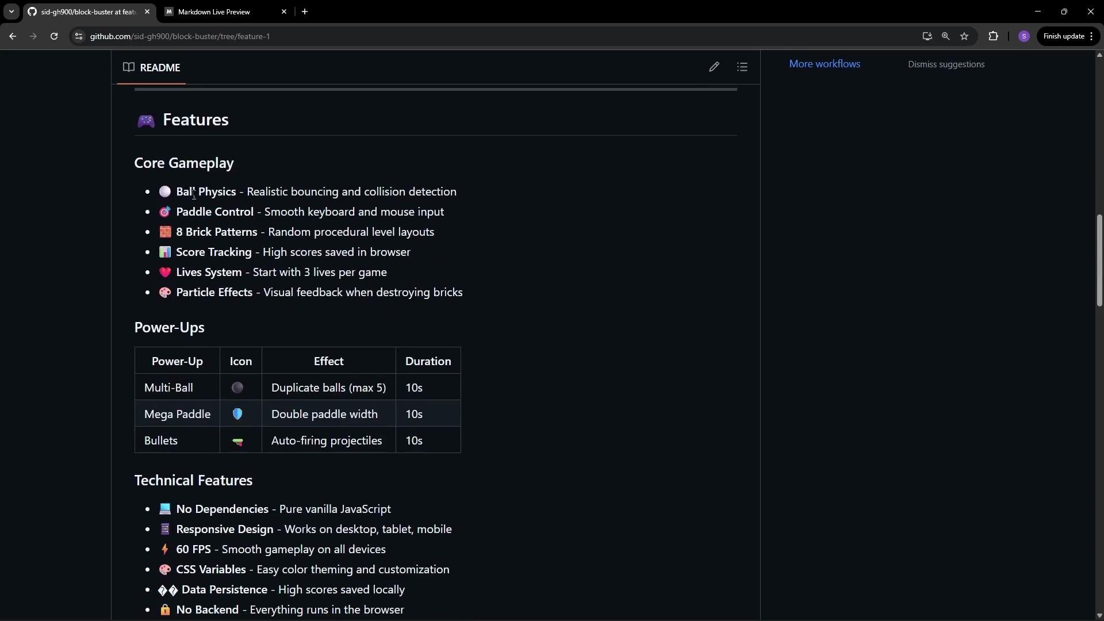Viewport: 1104px width, 621px height.
Task: Click the laptop emoji beside No Dependencies
Action: [165, 509]
